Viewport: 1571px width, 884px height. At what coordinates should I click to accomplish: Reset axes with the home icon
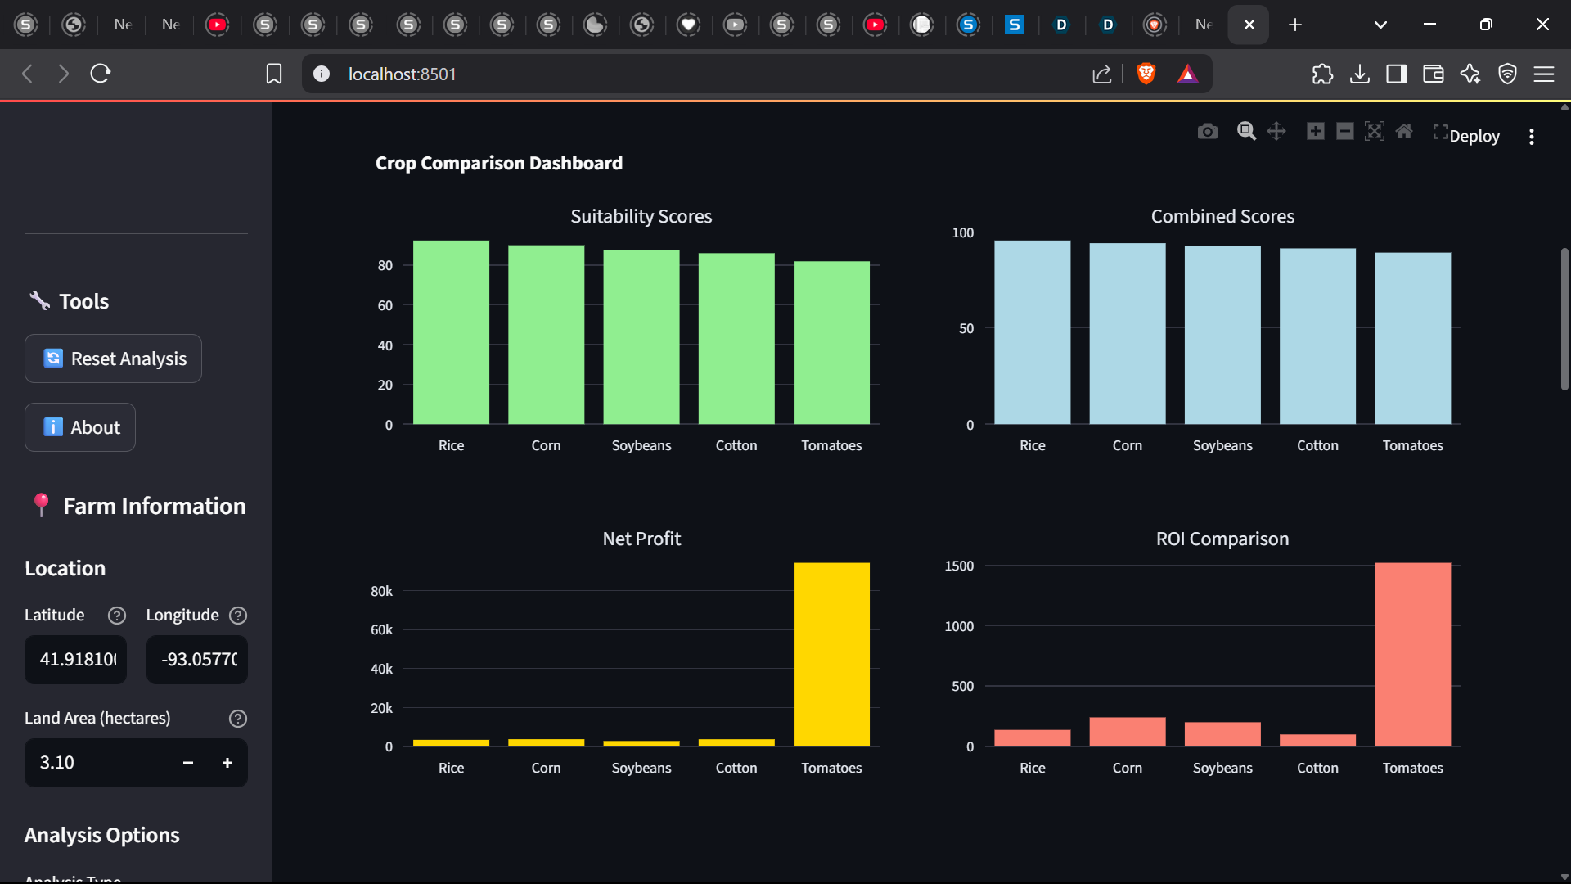point(1404,132)
